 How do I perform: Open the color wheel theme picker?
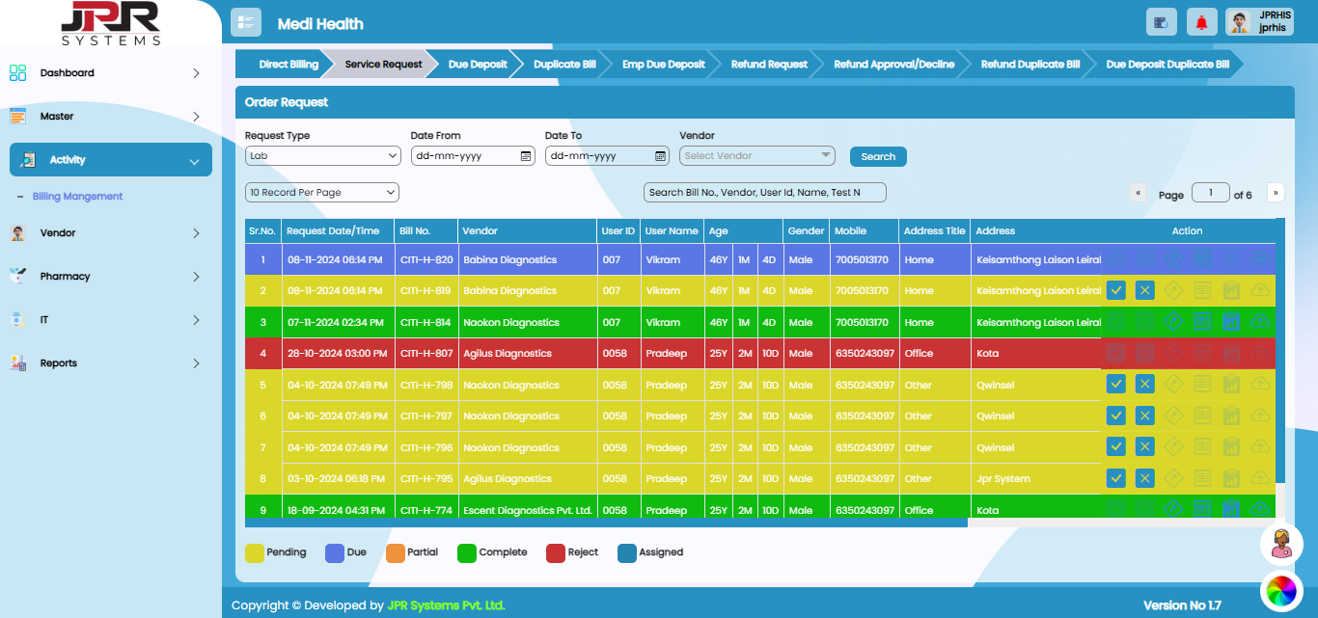tap(1281, 590)
